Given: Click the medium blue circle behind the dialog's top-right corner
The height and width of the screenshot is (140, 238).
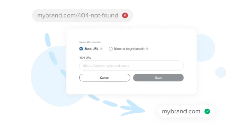Looking at the screenshot, I should (x=206, y=48).
